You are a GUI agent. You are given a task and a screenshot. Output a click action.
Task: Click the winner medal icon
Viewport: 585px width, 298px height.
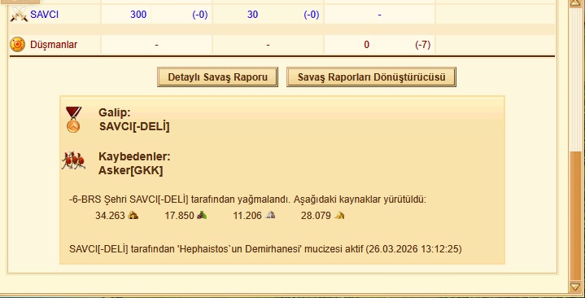[x=73, y=120]
